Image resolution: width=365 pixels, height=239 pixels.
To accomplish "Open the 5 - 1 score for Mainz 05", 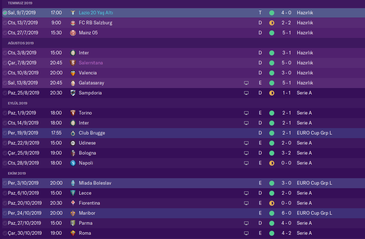I will 286,33.
